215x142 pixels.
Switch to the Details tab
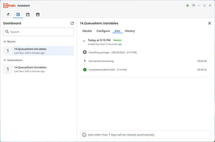pos(87,31)
